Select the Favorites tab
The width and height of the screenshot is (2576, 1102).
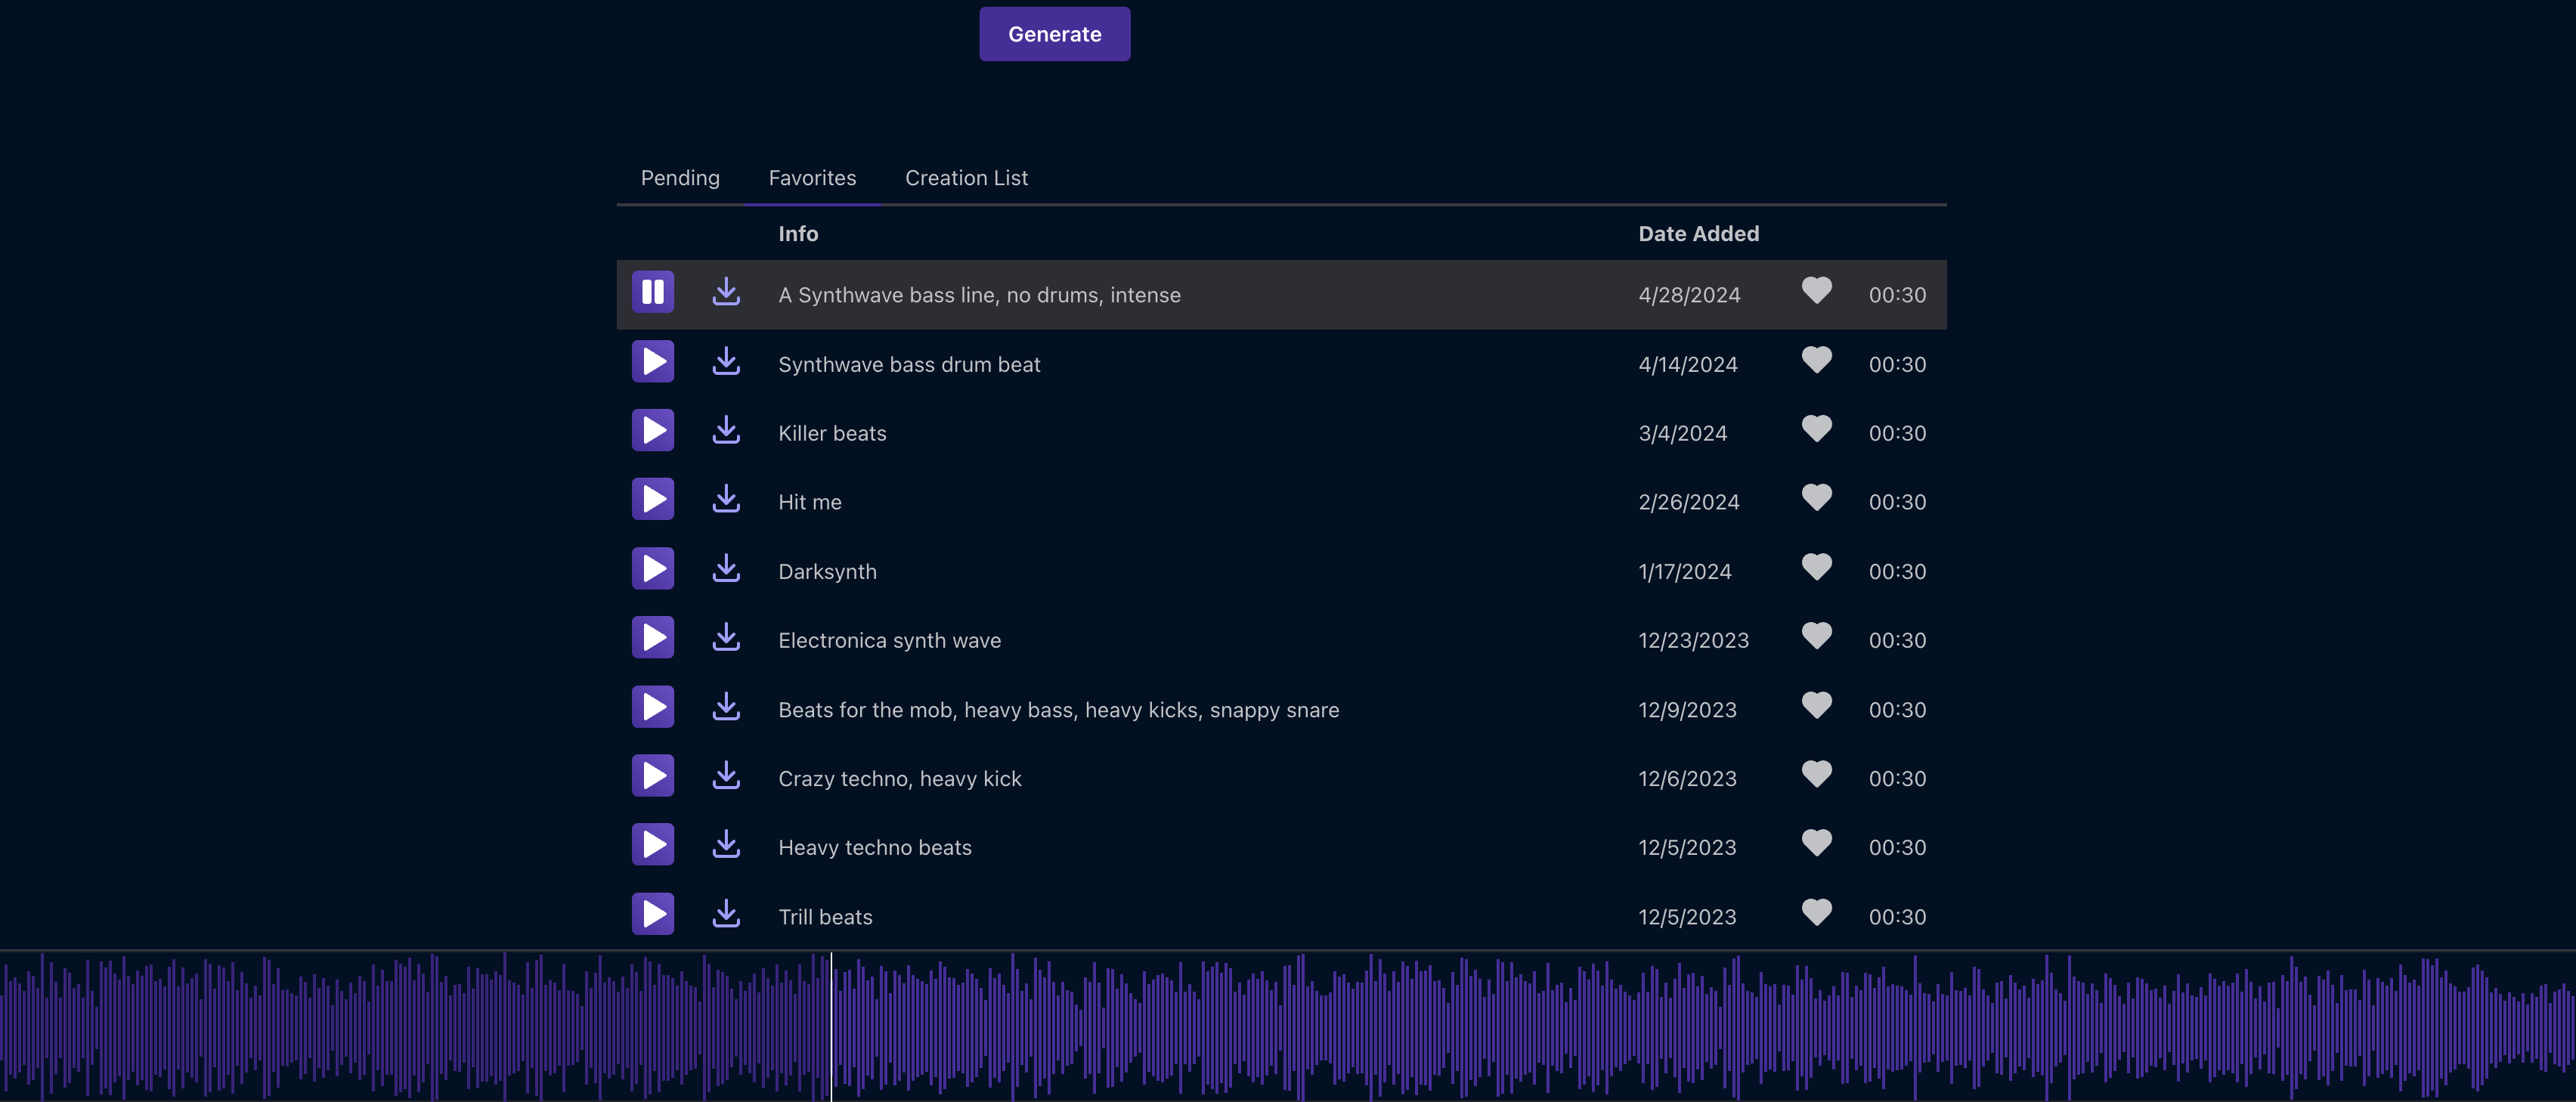tap(812, 178)
